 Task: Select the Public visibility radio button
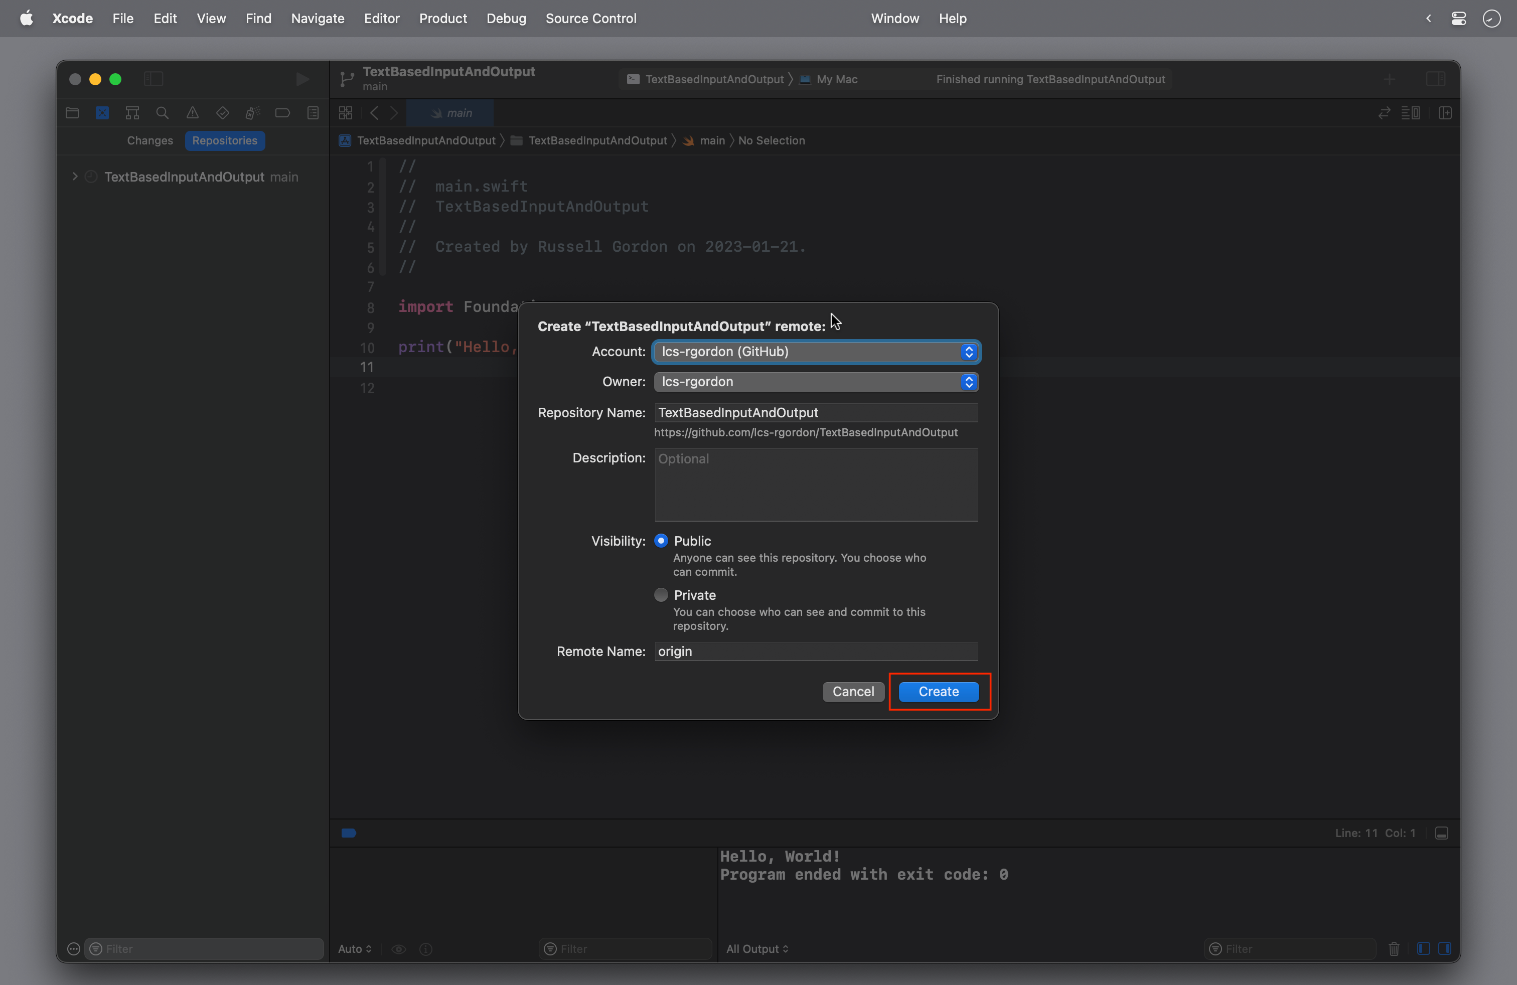[661, 541]
